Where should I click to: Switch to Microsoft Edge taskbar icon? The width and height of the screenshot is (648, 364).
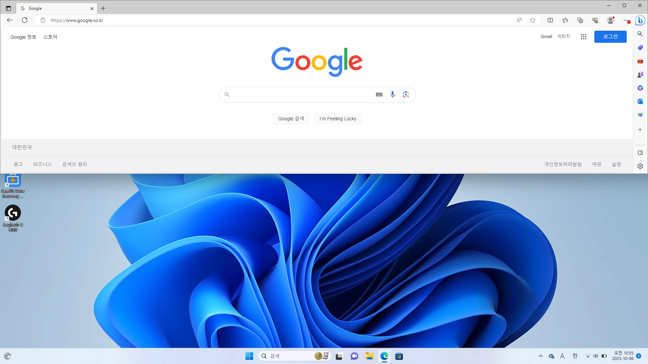(x=384, y=356)
